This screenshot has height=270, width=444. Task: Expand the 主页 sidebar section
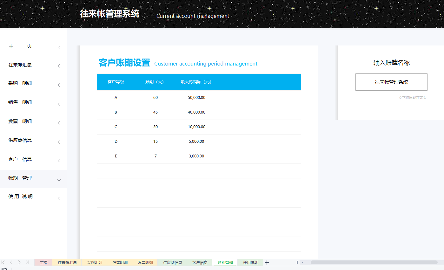tap(59, 47)
